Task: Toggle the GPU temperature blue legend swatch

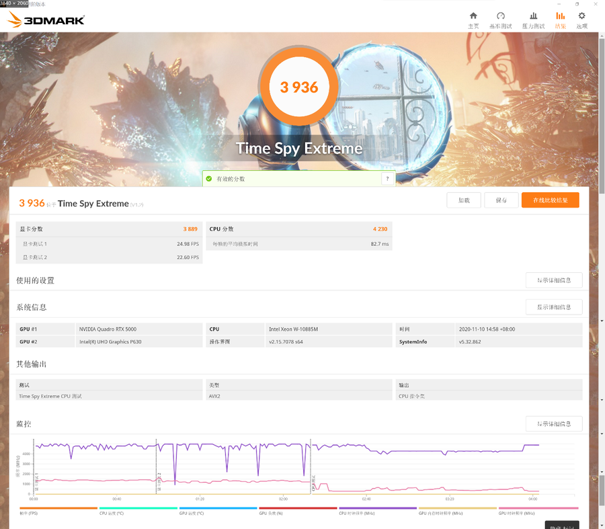Action: 218,509
